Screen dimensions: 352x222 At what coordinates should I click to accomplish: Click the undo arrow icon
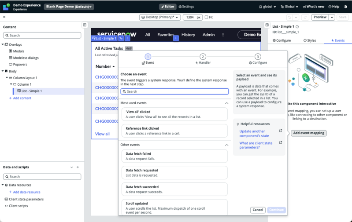tap(289, 17)
